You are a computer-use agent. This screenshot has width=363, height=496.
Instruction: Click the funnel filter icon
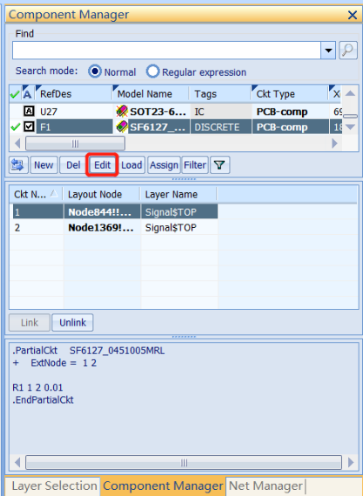pyautogui.click(x=220, y=164)
